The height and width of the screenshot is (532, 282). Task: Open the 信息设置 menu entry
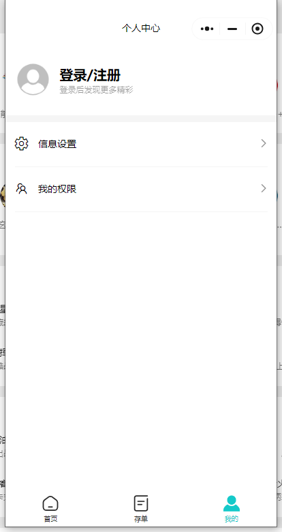141,144
